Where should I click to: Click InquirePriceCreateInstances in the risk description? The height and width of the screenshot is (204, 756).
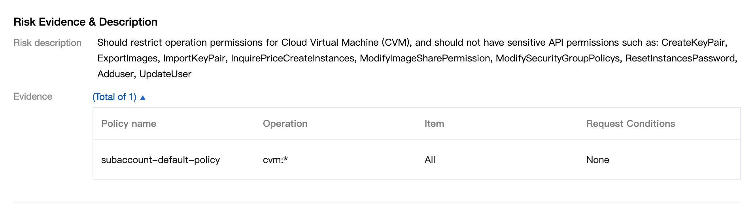(293, 58)
